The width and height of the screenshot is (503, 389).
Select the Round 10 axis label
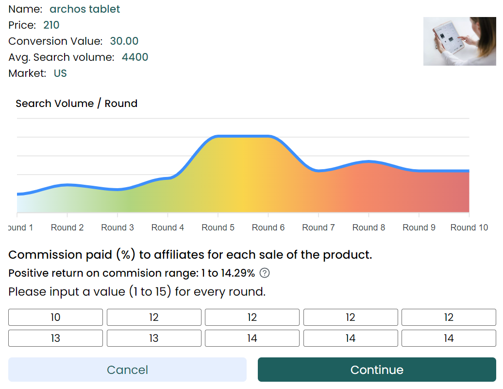pos(469,228)
